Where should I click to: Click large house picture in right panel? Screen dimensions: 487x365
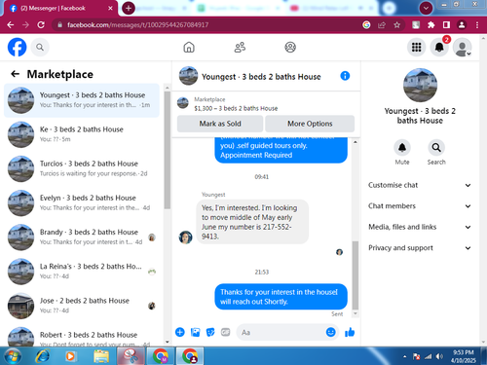[420, 85]
